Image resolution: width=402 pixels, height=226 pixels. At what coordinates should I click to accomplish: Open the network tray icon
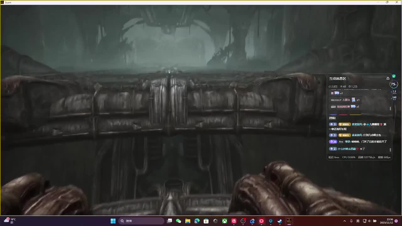coord(365,221)
